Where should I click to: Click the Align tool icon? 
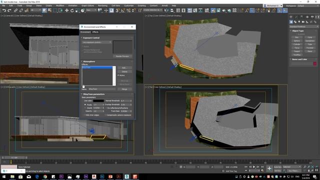172,10
